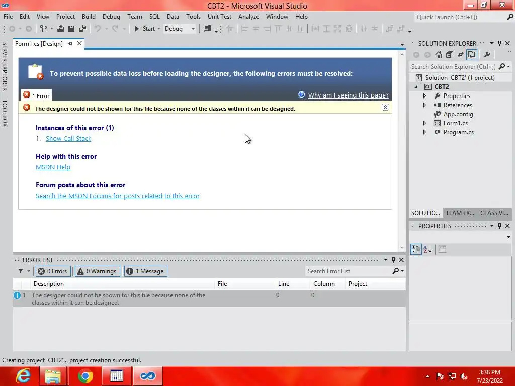Open File Explorer from the taskbar
Viewport: 515px width, 386px height.
53,376
